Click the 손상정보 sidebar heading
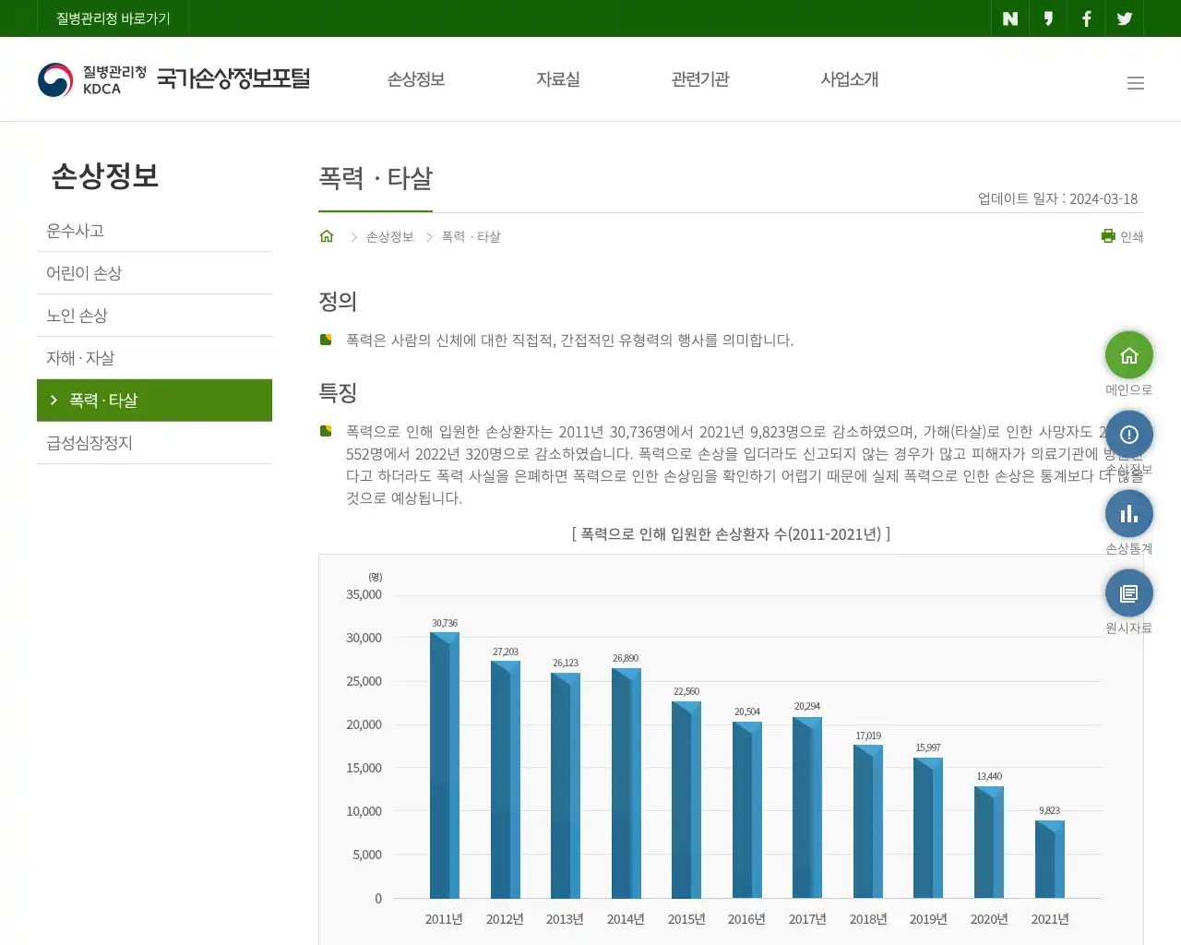The image size is (1181, 945). (x=105, y=175)
